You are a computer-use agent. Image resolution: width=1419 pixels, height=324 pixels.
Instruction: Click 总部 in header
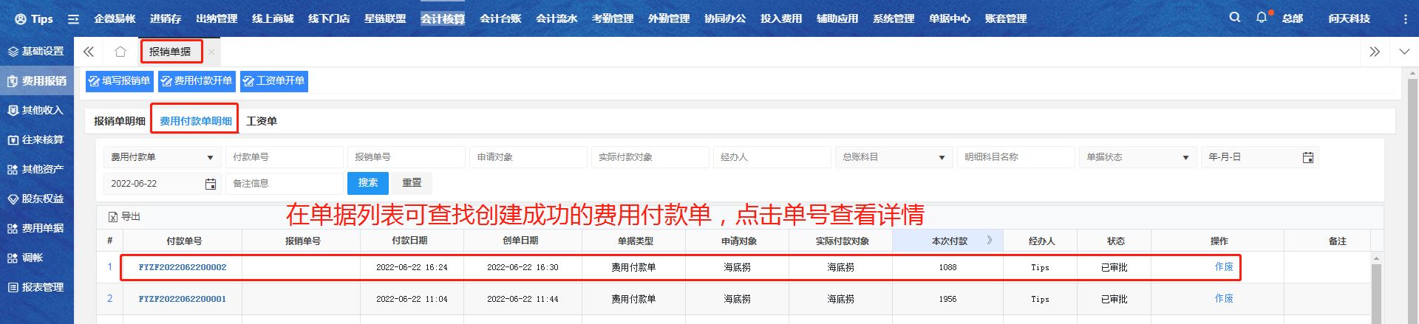[1293, 19]
